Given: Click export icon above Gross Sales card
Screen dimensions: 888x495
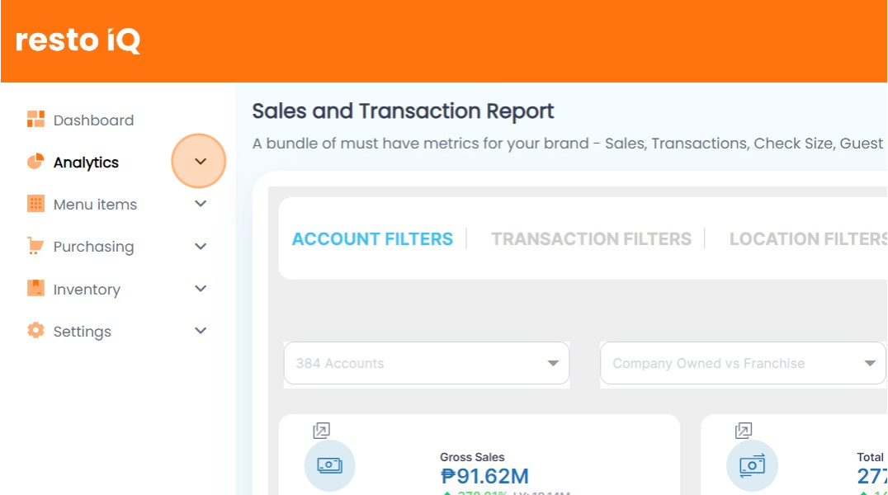Looking at the screenshot, I should tap(321, 431).
